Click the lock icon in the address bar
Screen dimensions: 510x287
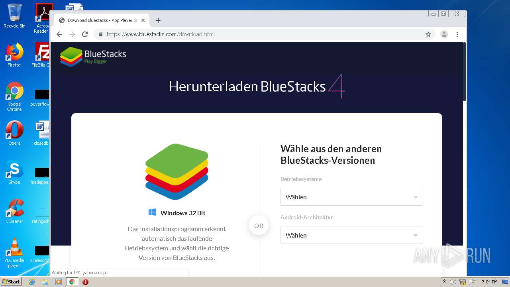point(101,34)
